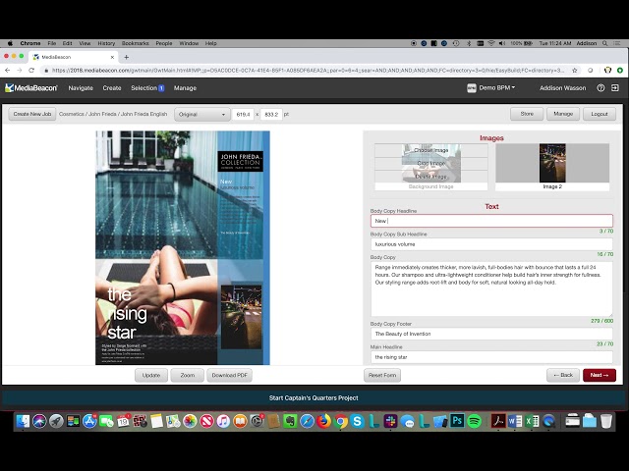The height and width of the screenshot is (471, 629).
Task: Choose Image for Background Image
Action: coord(431,150)
